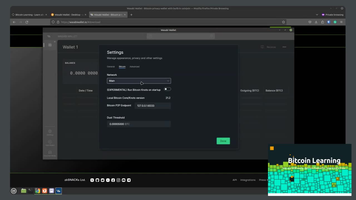Screen dimensions: 356x200
Task: Open the Integrations footer link
Action: click(x=248, y=180)
